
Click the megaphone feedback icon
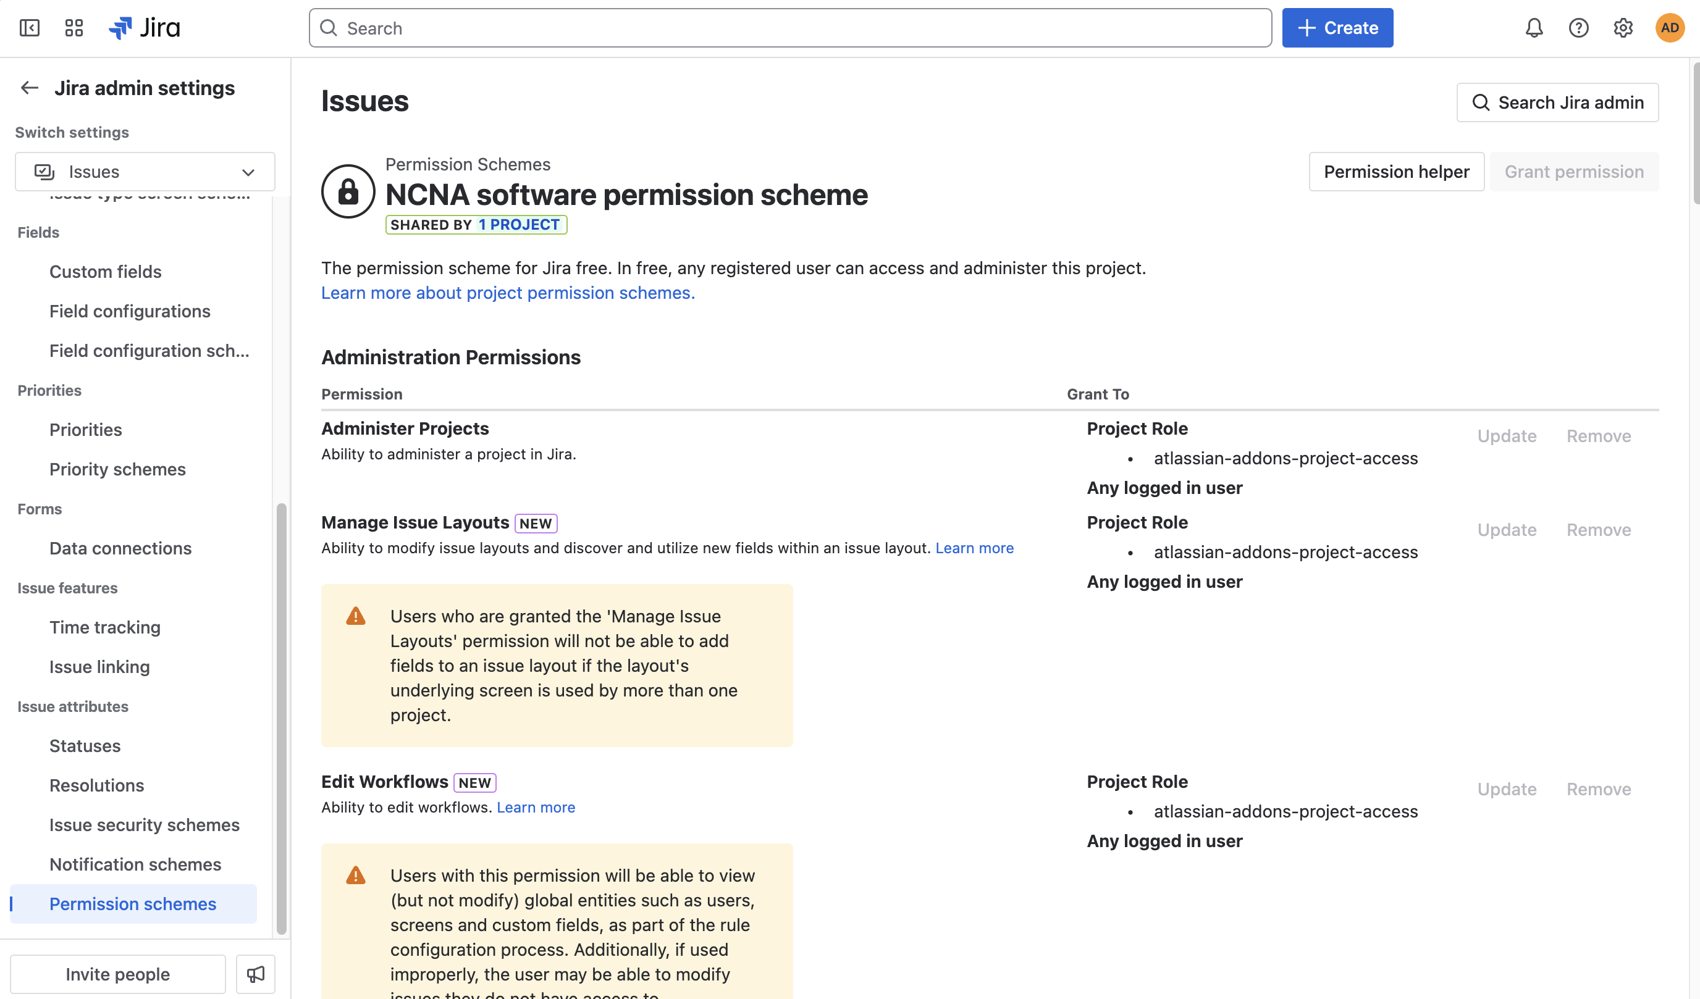point(256,974)
